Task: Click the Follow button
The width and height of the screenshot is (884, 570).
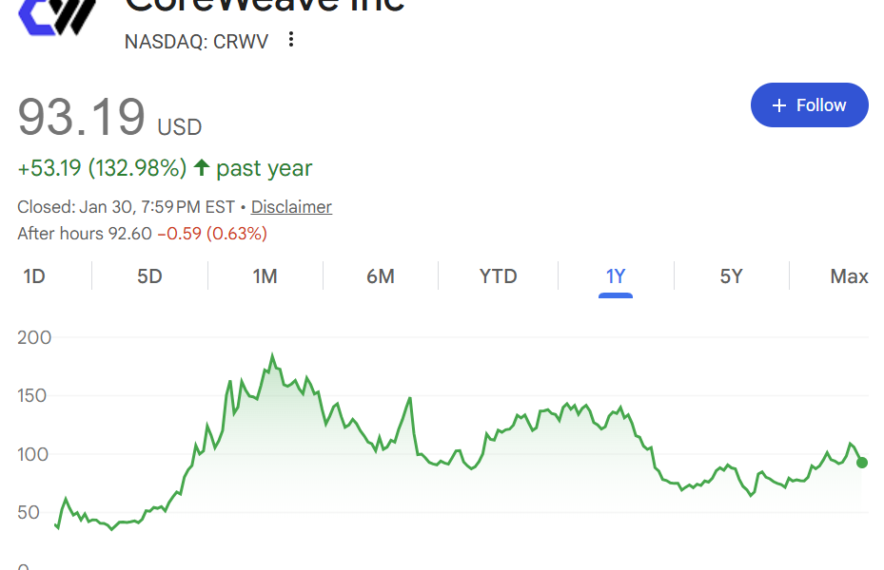Action: point(810,104)
